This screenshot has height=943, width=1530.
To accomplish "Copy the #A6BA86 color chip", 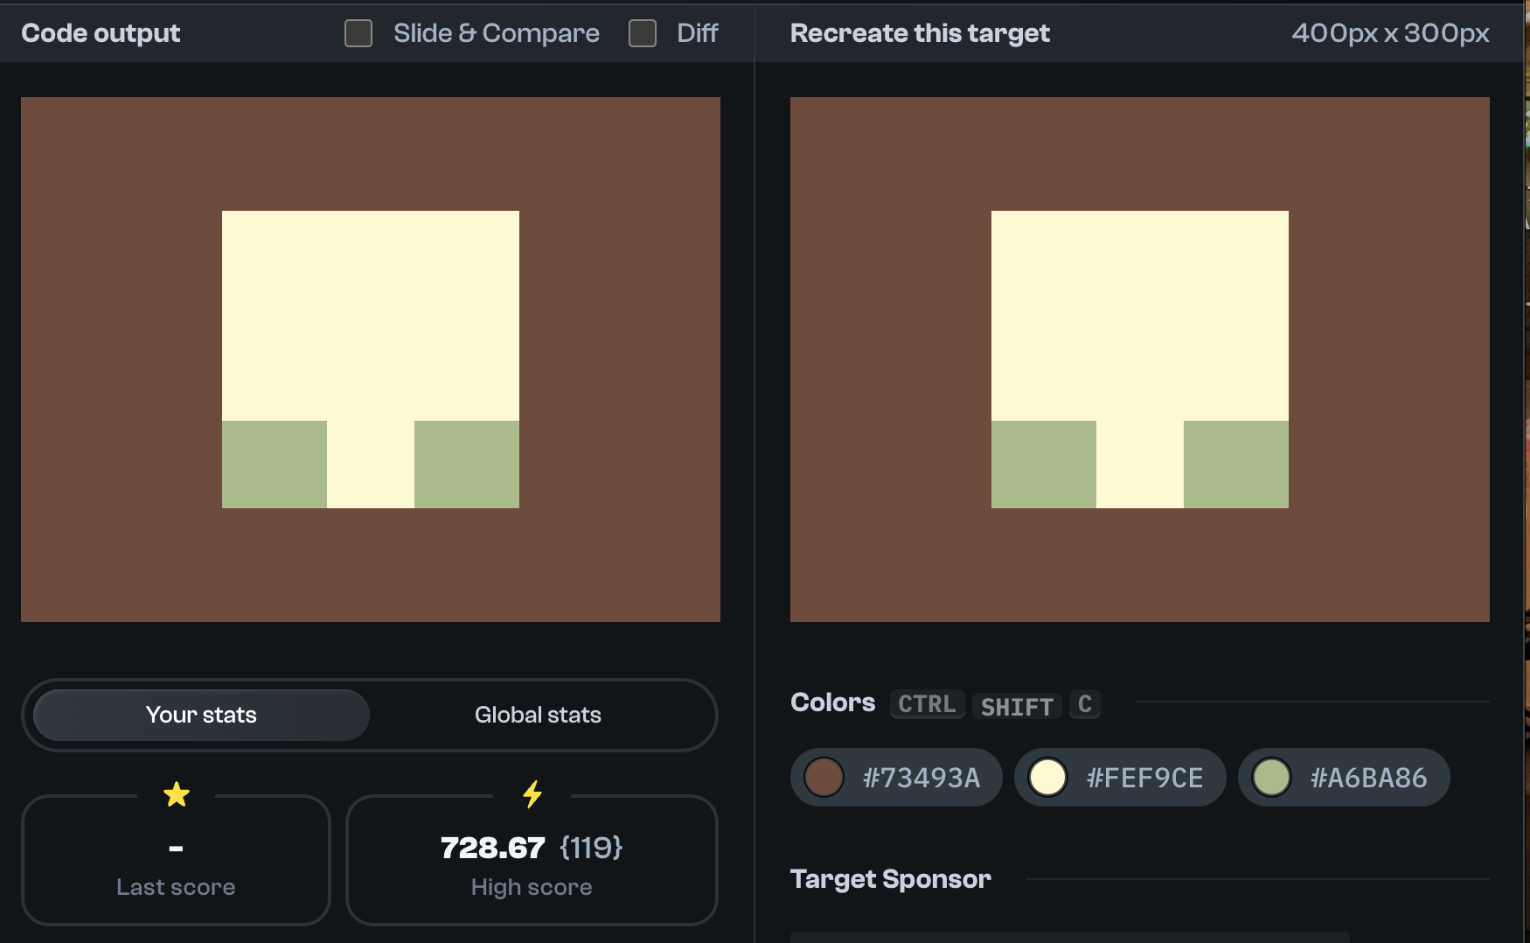I will coord(1344,777).
